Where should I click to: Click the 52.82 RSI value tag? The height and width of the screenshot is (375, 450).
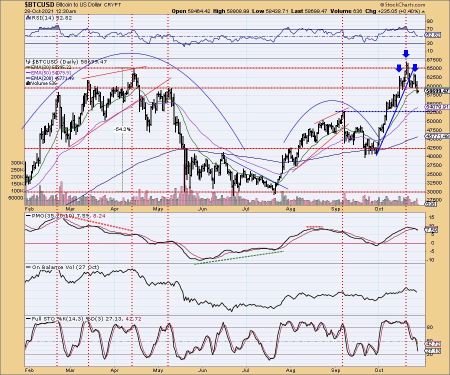coord(433,34)
